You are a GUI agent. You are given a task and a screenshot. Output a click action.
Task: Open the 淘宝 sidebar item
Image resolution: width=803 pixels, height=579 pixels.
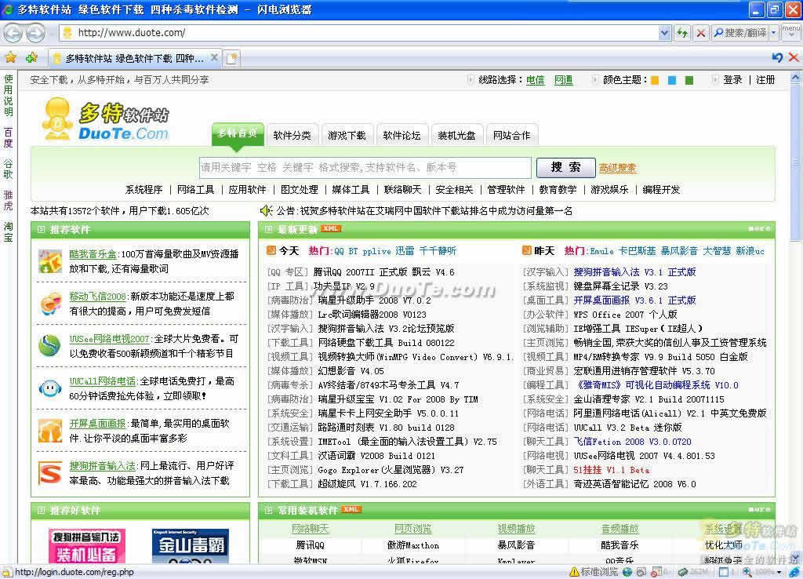coord(8,231)
